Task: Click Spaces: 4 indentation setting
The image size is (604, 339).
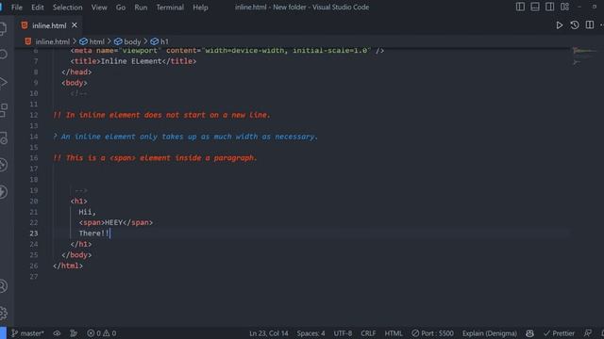Action: pyautogui.click(x=310, y=333)
